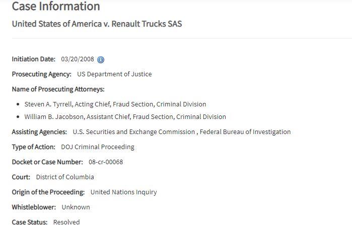Click the Prosecuting Agency label
The height and width of the screenshot is (238, 352).
click(x=41, y=74)
